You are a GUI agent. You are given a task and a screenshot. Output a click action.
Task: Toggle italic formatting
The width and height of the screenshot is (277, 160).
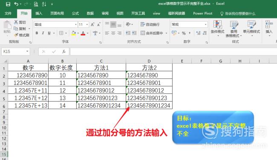43,33
